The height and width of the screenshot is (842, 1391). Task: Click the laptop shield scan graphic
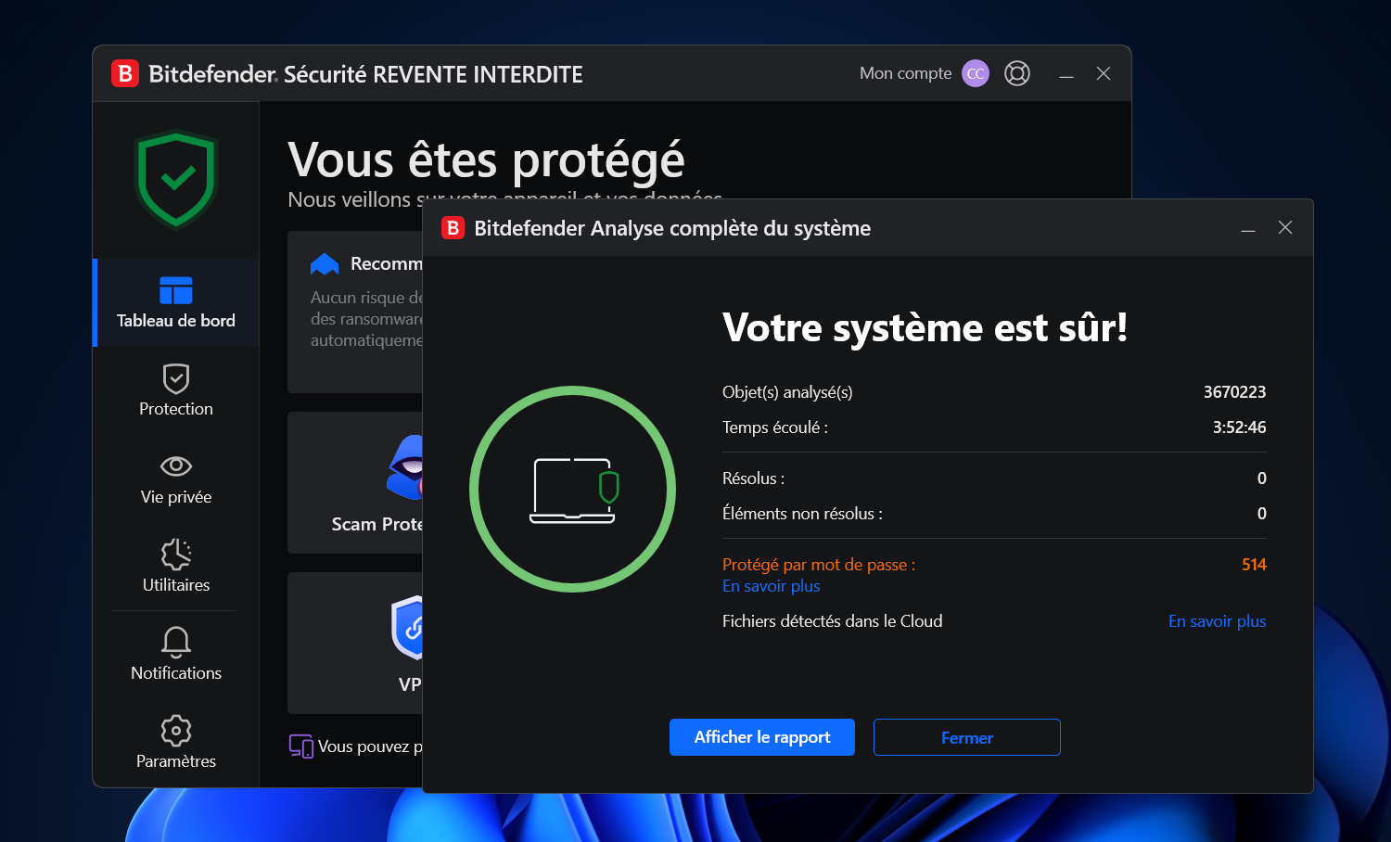click(573, 490)
